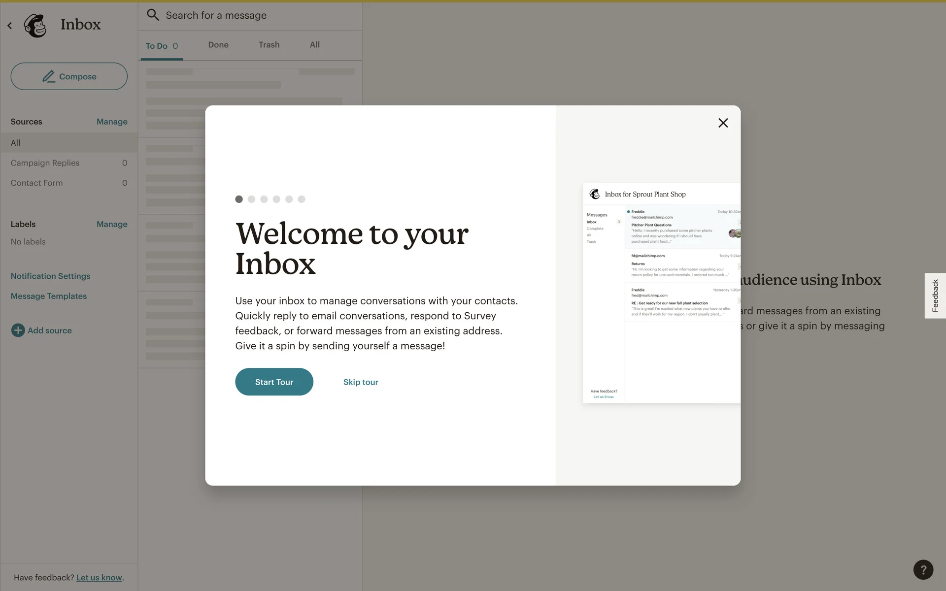
Task: Click the Skip tour link
Action: click(x=361, y=382)
